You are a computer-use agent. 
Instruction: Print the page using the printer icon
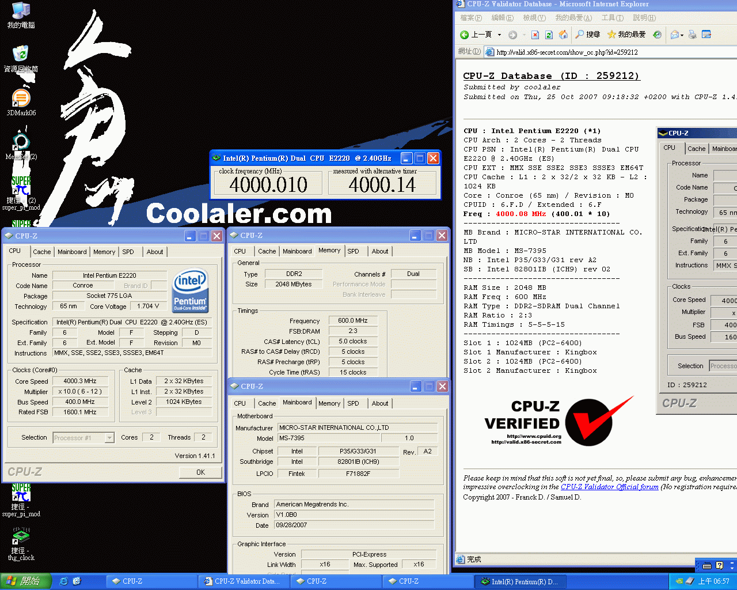point(693,35)
